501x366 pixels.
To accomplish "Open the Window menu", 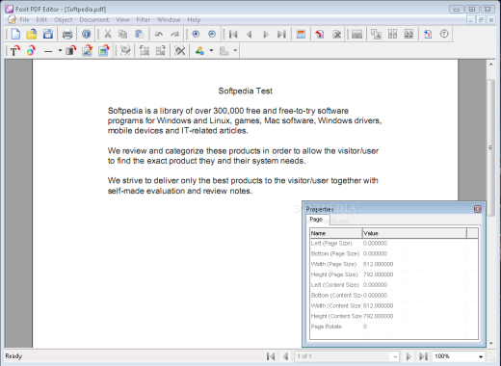I will tap(169, 20).
